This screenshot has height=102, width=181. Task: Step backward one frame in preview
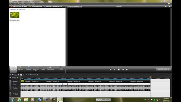click(x=115, y=69)
